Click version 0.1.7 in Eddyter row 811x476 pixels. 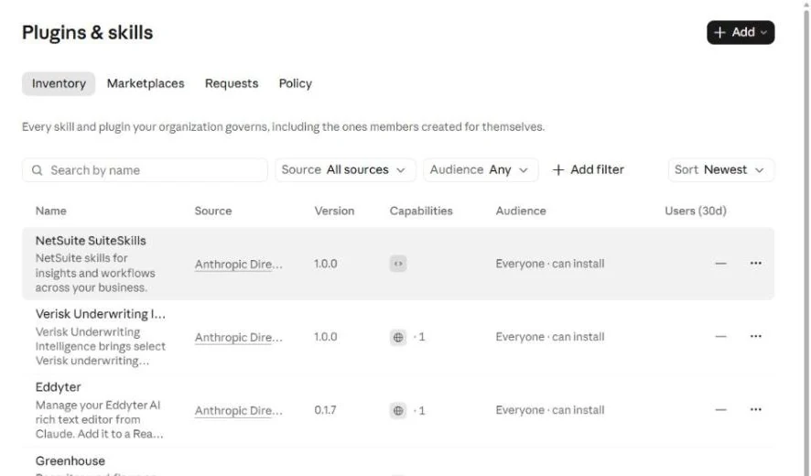(325, 410)
